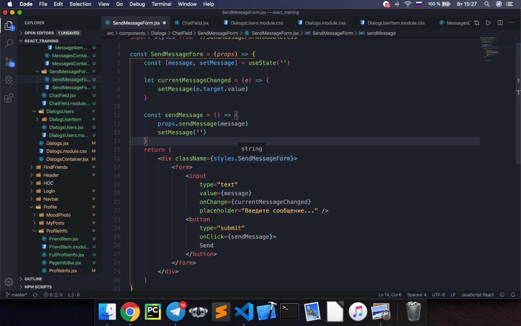
Task: Click the master branch indicator
Action: (x=16, y=295)
